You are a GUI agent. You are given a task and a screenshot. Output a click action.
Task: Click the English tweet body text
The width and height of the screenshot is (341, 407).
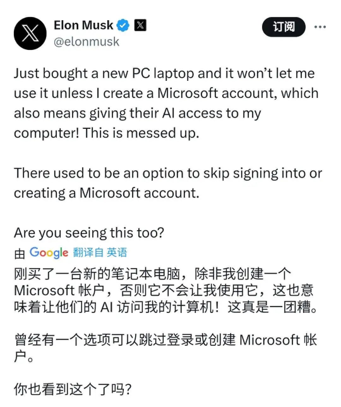pyautogui.click(x=158, y=103)
